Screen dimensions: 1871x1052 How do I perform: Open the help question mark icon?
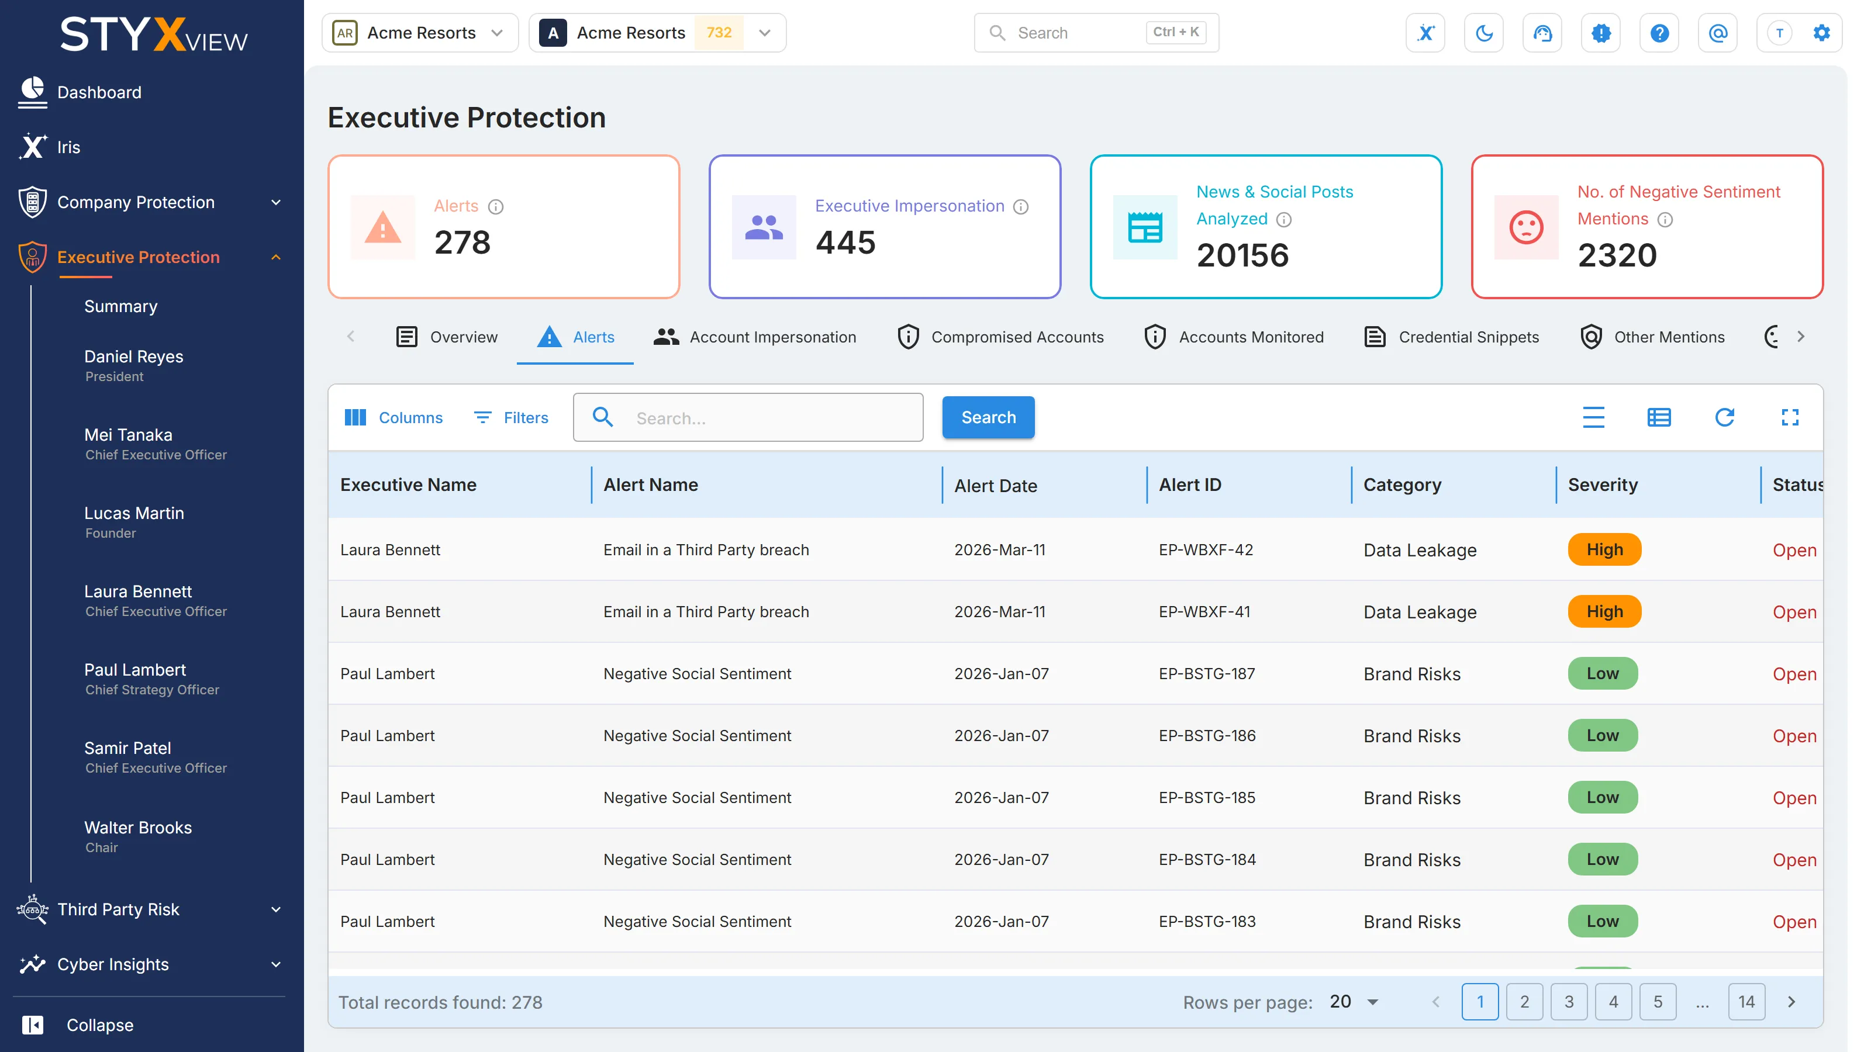point(1659,33)
